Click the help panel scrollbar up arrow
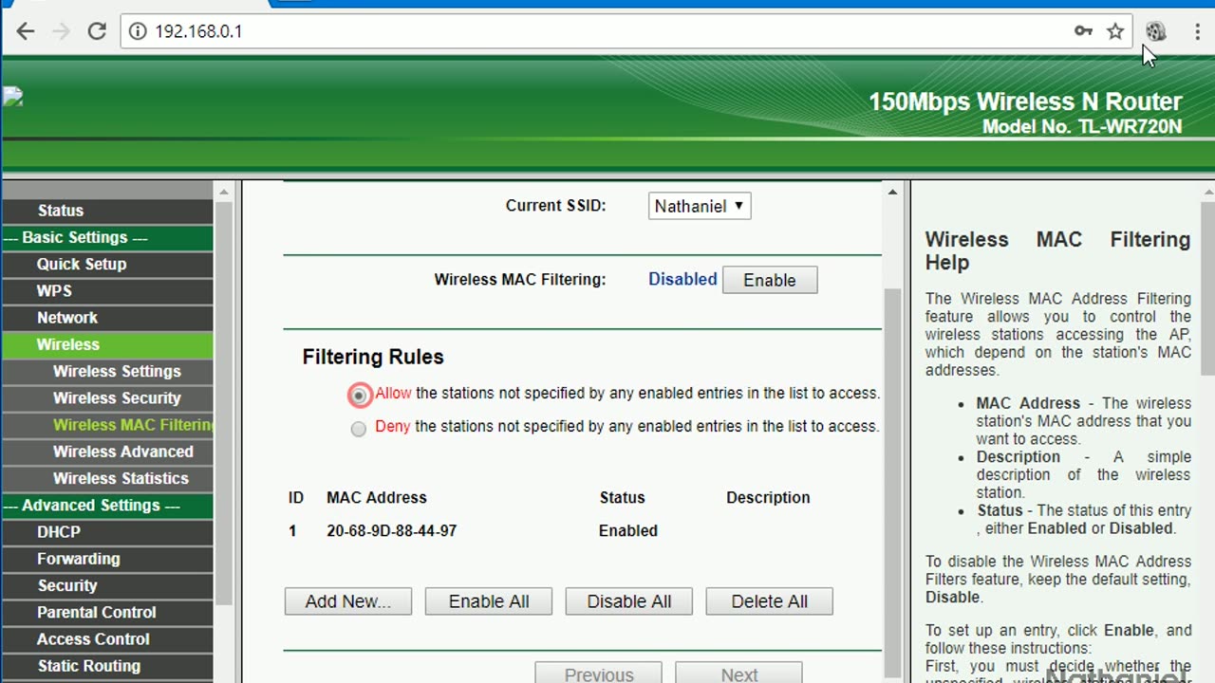The height and width of the screenshot is (683, 1215). tap(1207, 192)
